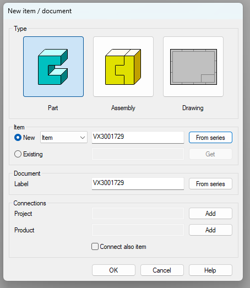Viewport: 250px width, 288px height.
Task: Enable the Connect also item checkbox
Action: pyautogui.click(x=95, y=247)
